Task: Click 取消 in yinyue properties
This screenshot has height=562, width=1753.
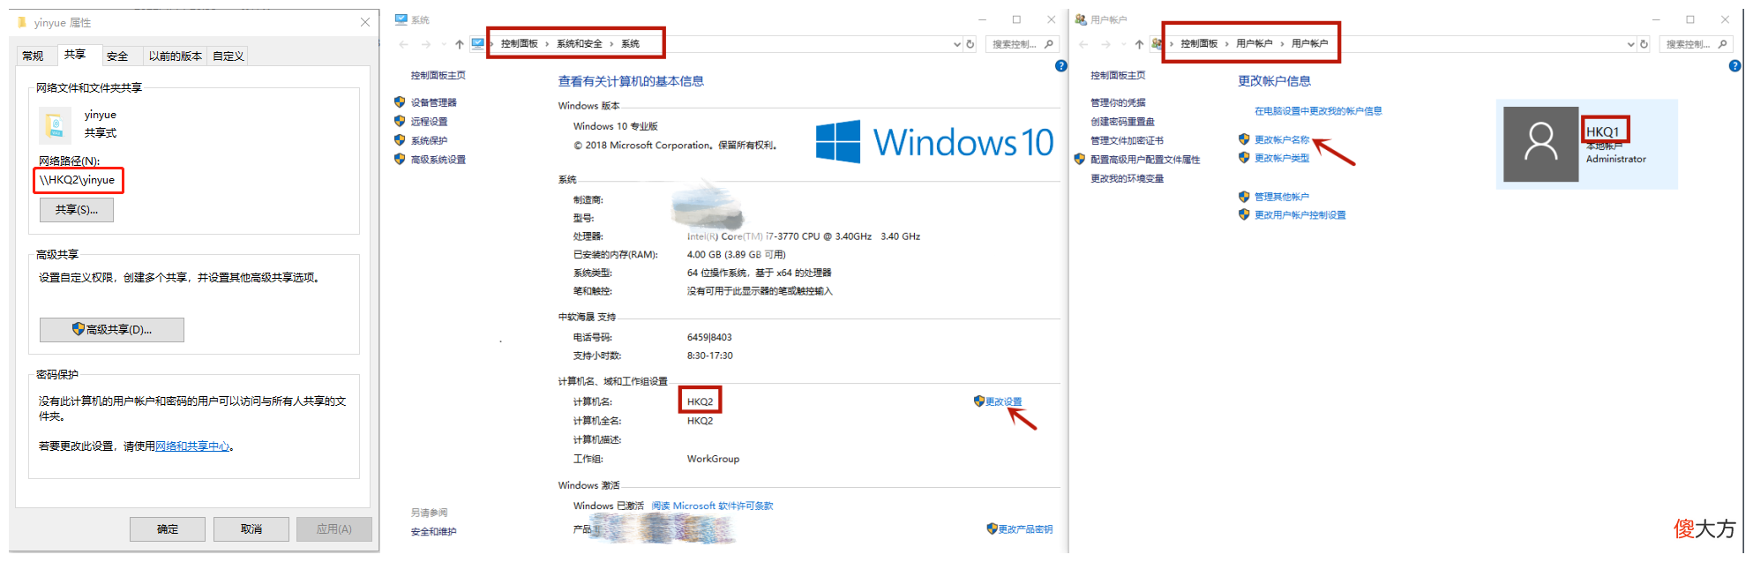Action: point(251,529)
